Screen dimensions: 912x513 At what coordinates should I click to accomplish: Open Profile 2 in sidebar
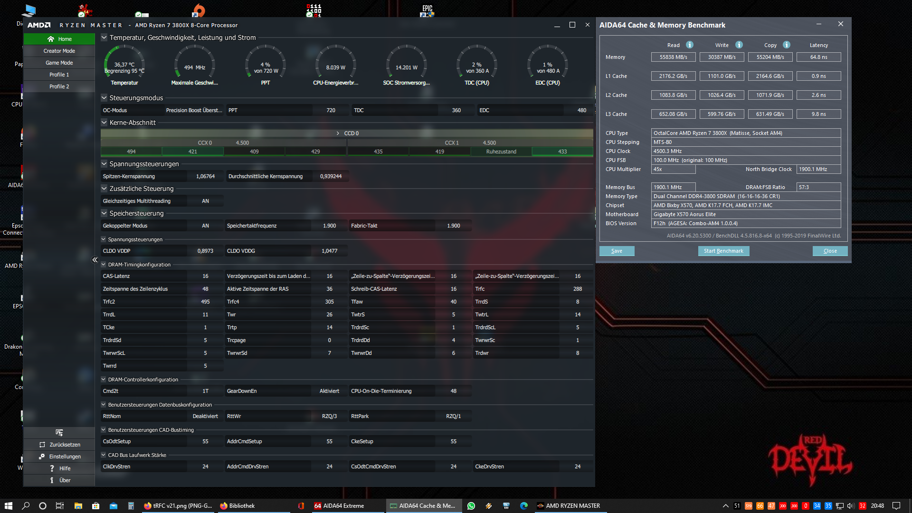point(59,86)
